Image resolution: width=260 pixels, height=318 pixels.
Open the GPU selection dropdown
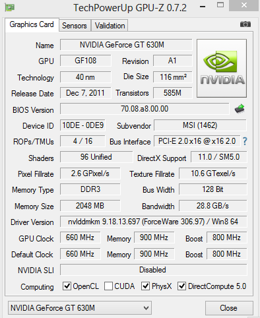(80, 308)
